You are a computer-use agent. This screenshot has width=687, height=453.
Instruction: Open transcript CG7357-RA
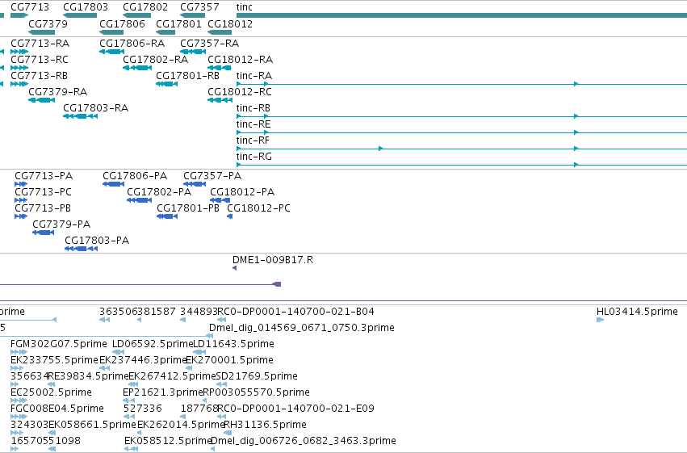pos(209,44)
